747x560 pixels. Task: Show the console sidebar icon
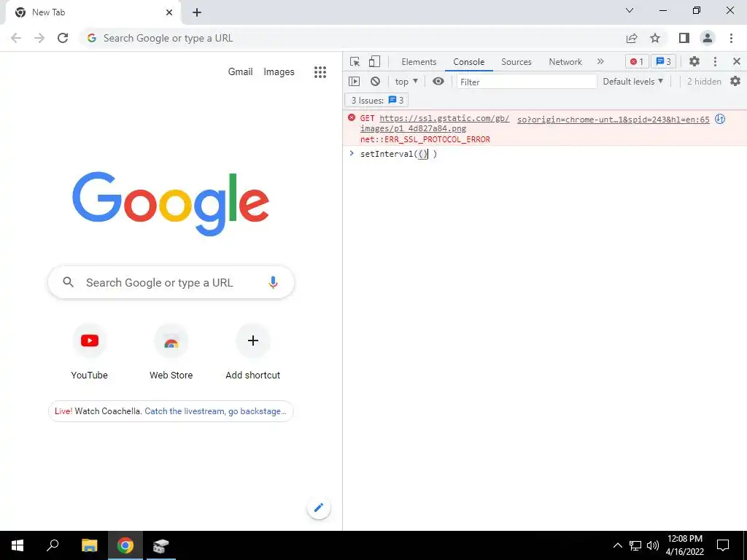pos(354,82)
